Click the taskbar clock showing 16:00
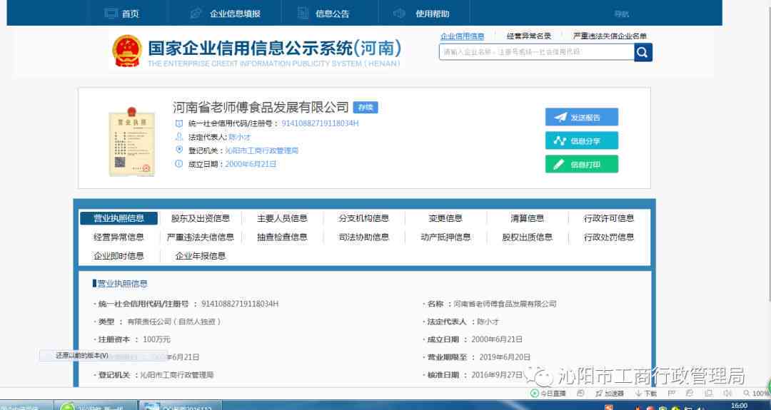771x410 pixels. (x=739, y=406)
